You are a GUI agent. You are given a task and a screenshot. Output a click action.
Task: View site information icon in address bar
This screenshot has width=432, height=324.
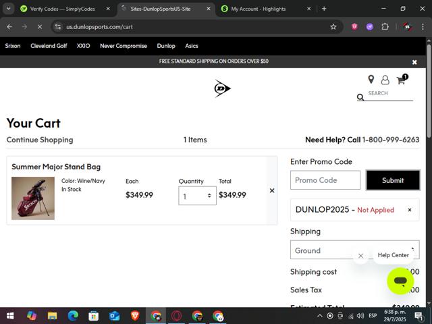coord(58,27)
